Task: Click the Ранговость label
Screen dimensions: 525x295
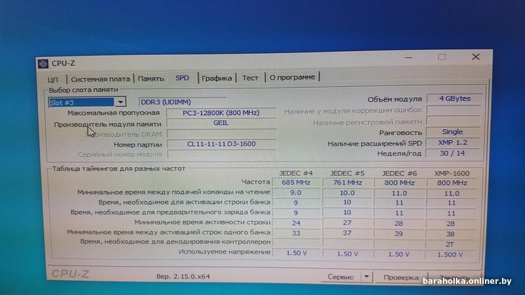Action: pos(400,133)
